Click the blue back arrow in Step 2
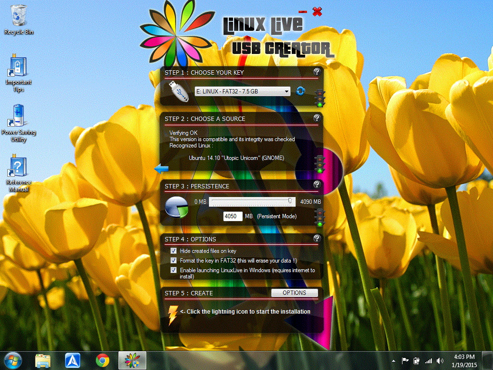493x370 pixels. pos(162,169)
